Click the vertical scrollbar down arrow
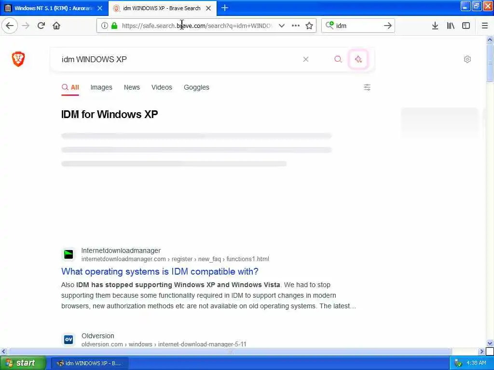494x370 pixels. click(490, 343)
